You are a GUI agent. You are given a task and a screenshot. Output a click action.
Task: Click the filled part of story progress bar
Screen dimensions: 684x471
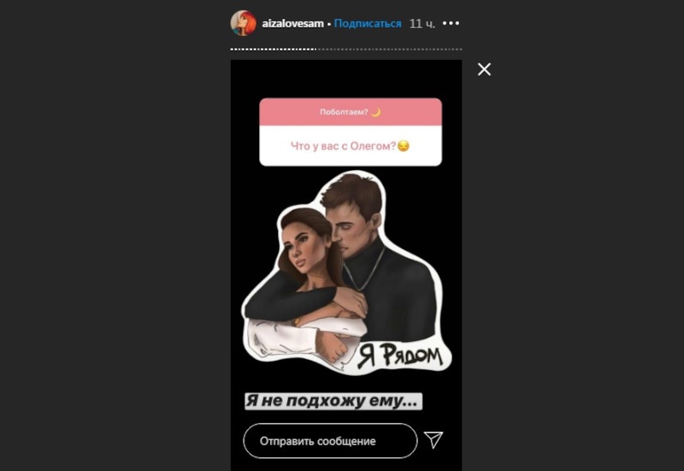[273, 50]
